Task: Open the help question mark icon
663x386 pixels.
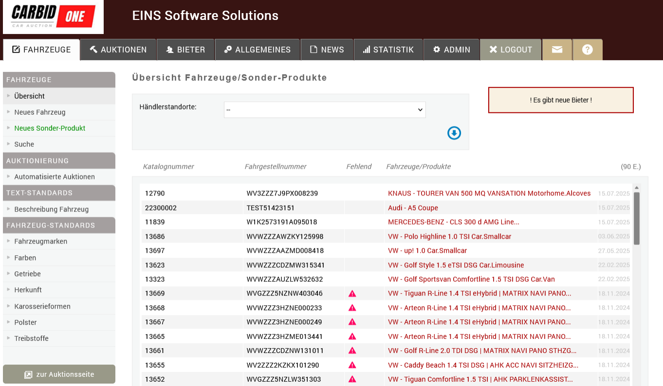Action: click(x=588, y=50)
